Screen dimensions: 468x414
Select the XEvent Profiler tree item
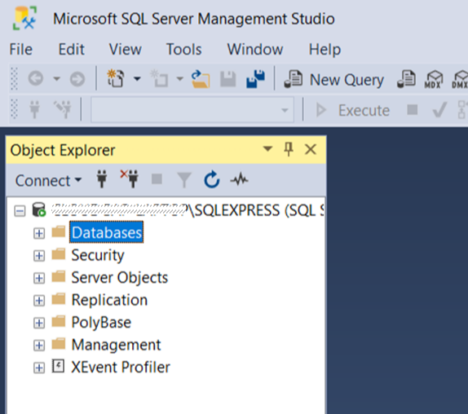[x=121, y=367]
